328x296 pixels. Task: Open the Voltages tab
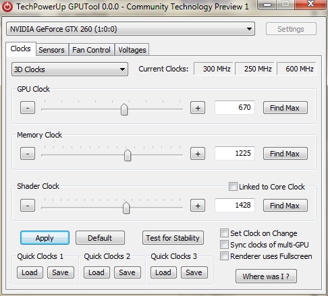click(x=132, y=50)
